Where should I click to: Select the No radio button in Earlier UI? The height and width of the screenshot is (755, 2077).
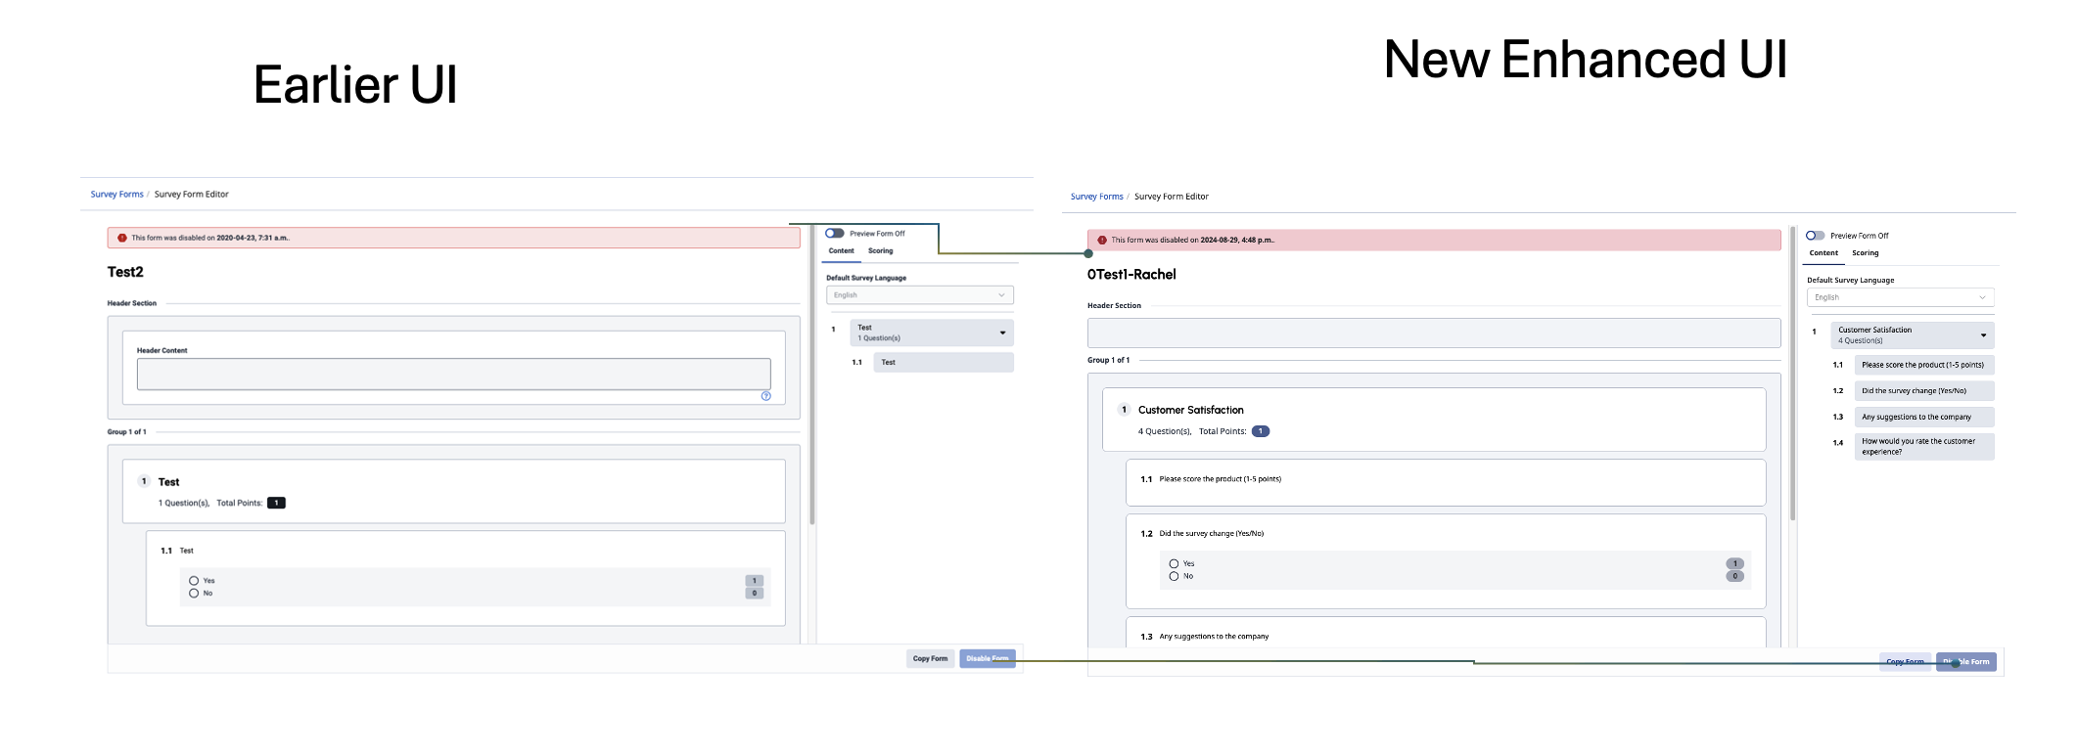(194, 594)
